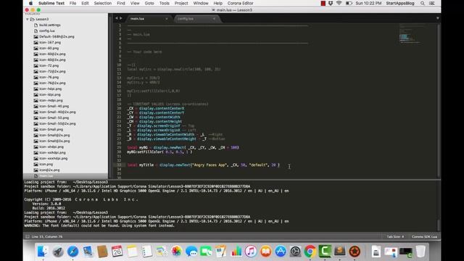
Task: Click battery status icon in menu bar
Action: 349,3
